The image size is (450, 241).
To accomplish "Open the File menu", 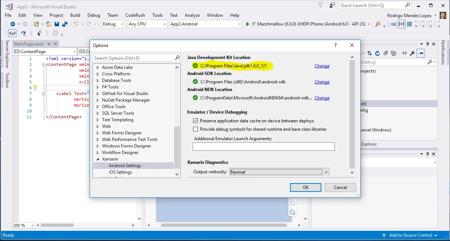I will [8, 15].
